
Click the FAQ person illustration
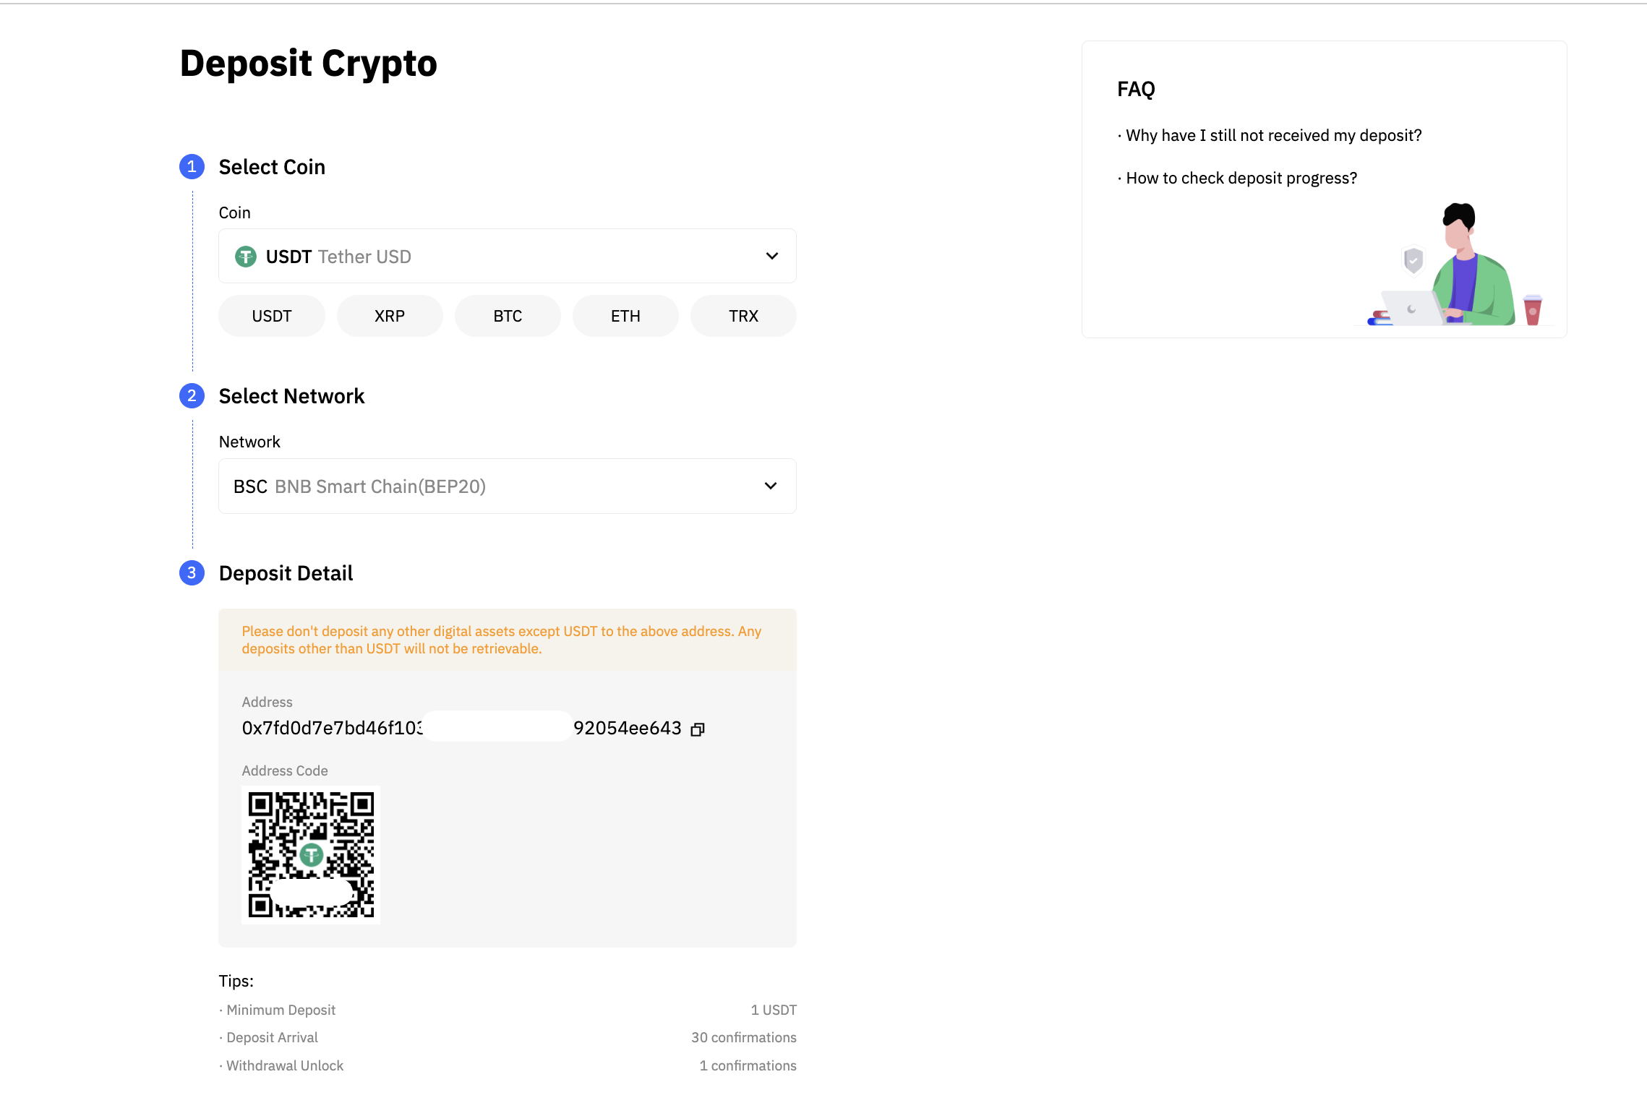pos(1460,267)
